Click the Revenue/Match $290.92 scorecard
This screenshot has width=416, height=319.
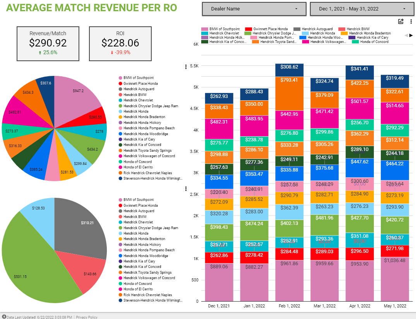[x=48, y=43]
